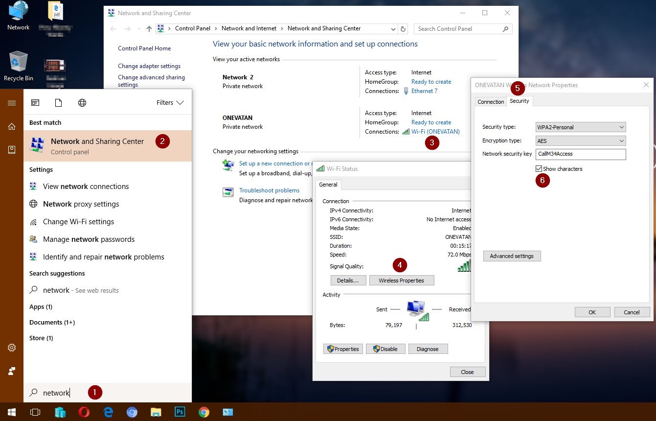Click Troubleshoot problems link

269,190
